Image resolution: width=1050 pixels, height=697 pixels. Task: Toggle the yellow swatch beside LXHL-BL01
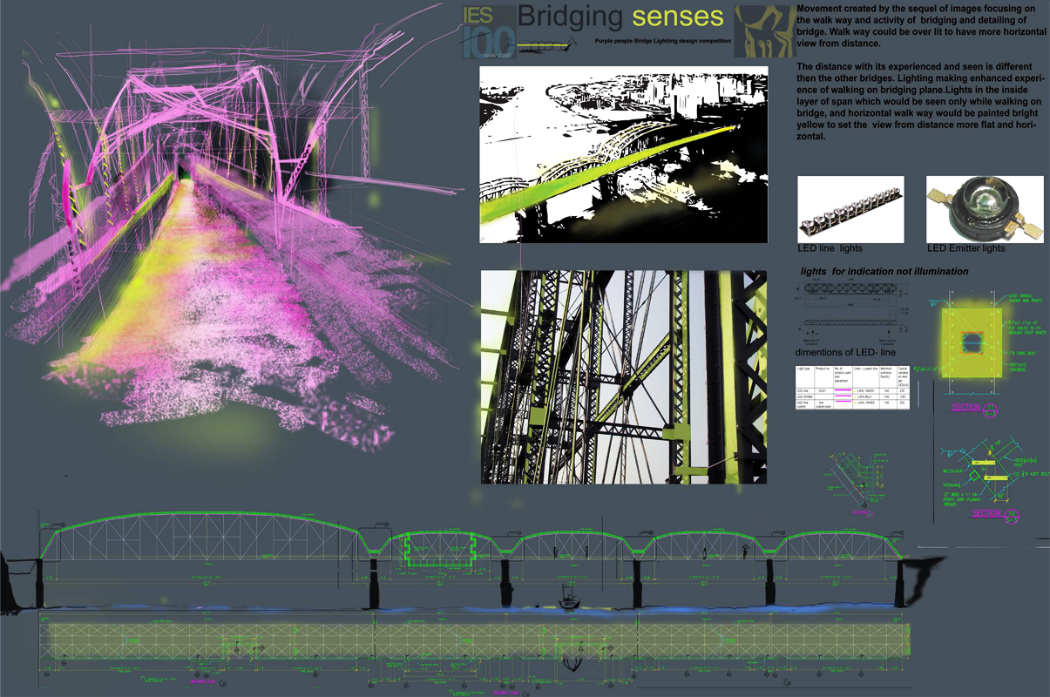click(x=855, y=396)
